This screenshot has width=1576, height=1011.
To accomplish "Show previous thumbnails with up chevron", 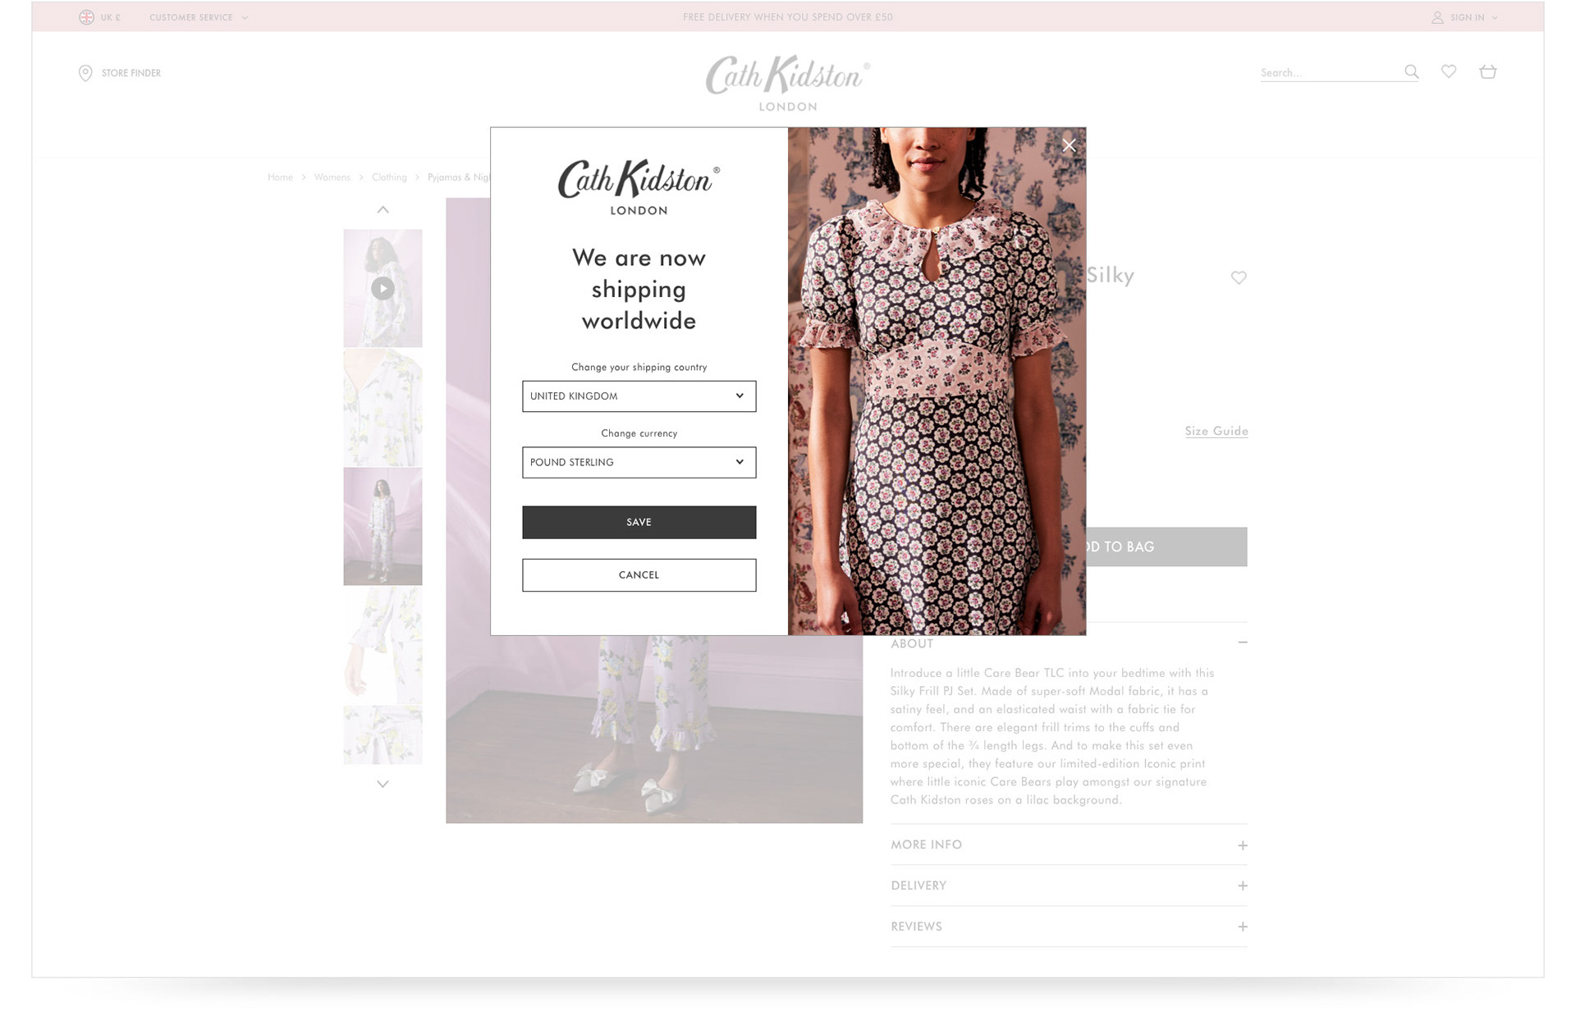I will (383, 210).
